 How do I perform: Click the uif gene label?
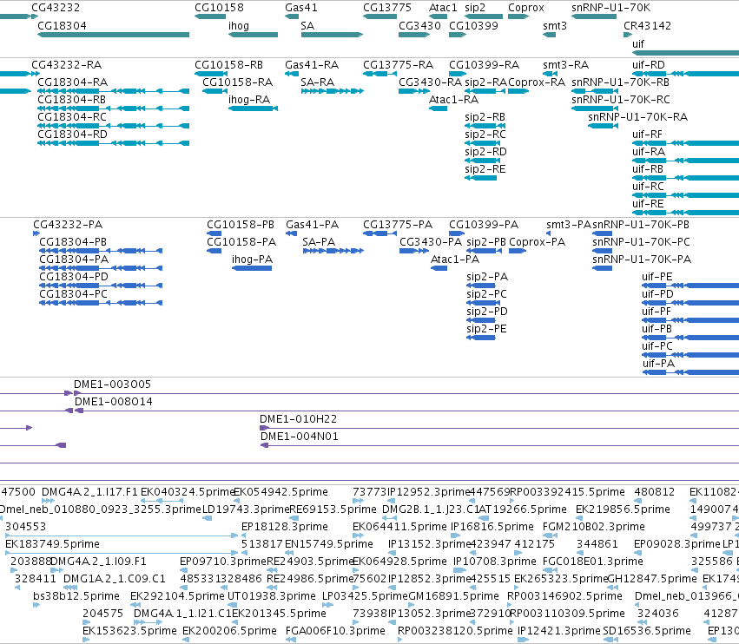tap(638, 43)
